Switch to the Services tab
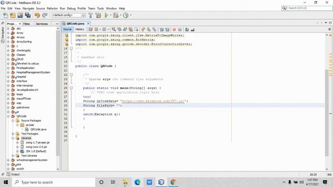 (x=42, y=24)
